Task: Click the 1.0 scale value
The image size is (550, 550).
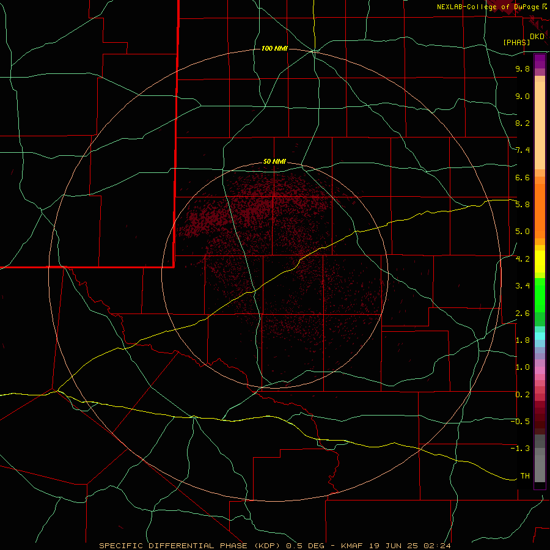Action: (x=522, y=367)
